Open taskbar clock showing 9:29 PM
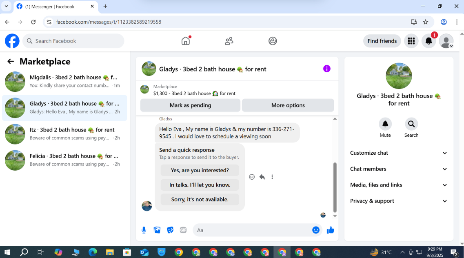The height and width of the screenshot is (258, 464). point(435,252)
